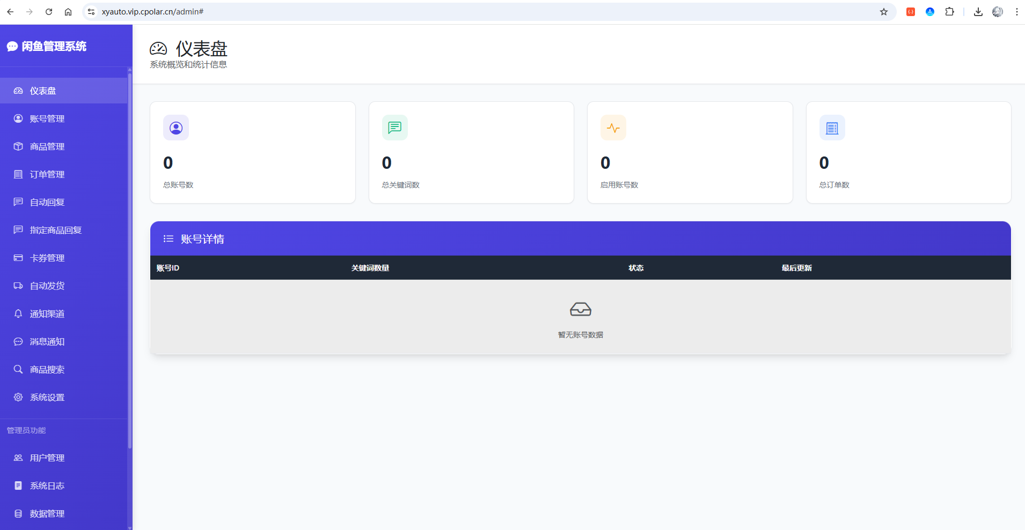Bookmark this page with the star icon
The height and width of the screenshot is (530, 1025).
[x=884, y=12]
